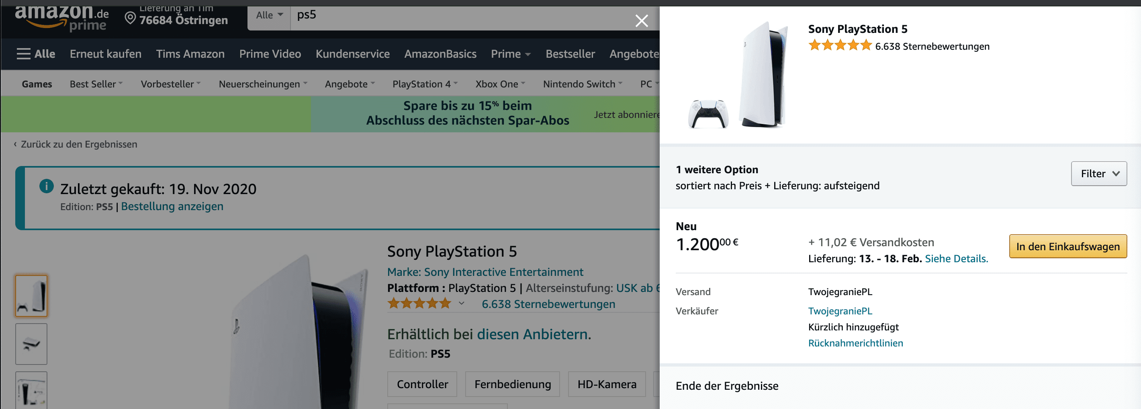Click Bestellung anzeigen link
This screenshot has width=1141, height=409.
click(172, 207)
